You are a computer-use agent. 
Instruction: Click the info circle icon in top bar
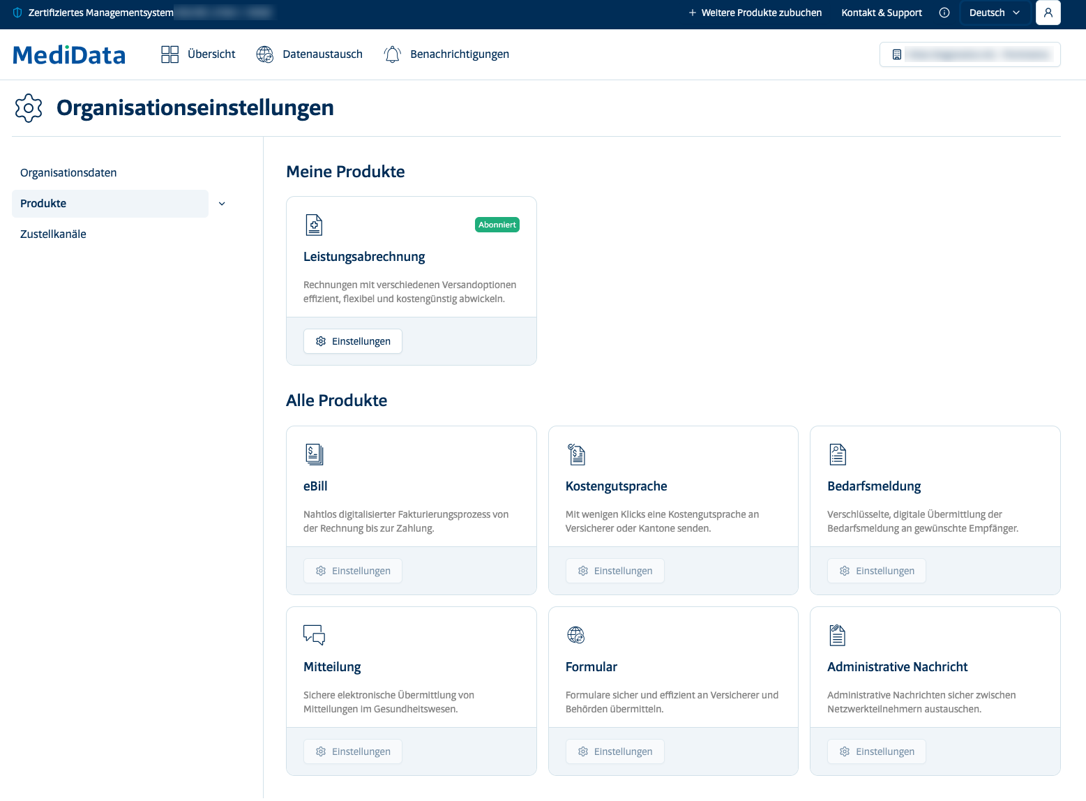[x=944, y=13]
